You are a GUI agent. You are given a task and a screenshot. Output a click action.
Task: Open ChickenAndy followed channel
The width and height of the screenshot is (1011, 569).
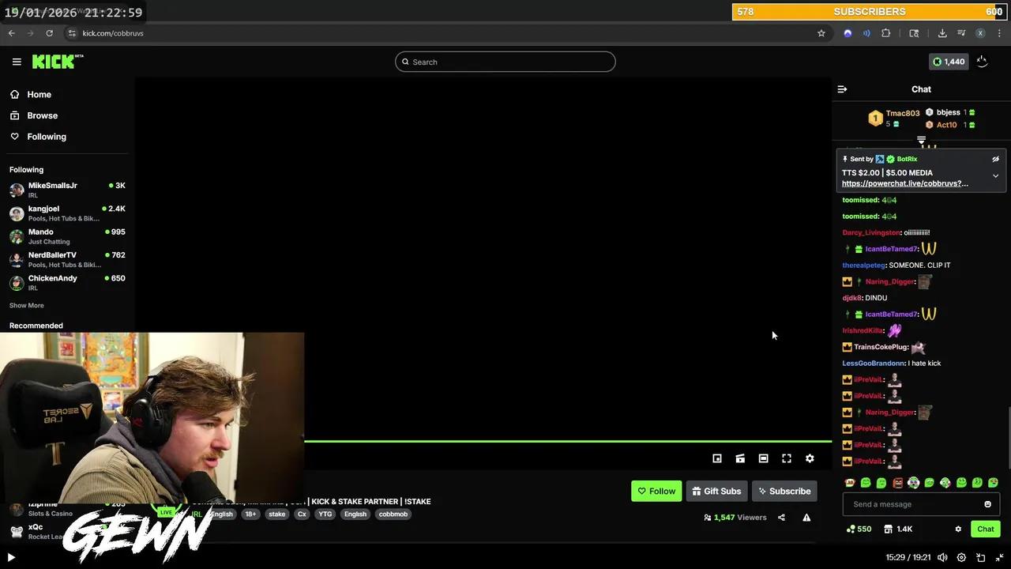point(67,282)
